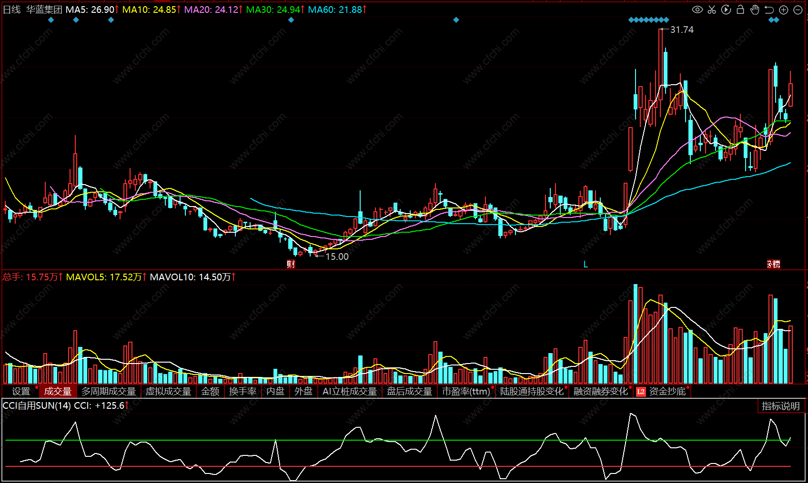The image size is (808, 483).
Task: Open 陆股通持股变化 indicator tab
Action: point(532,391)
